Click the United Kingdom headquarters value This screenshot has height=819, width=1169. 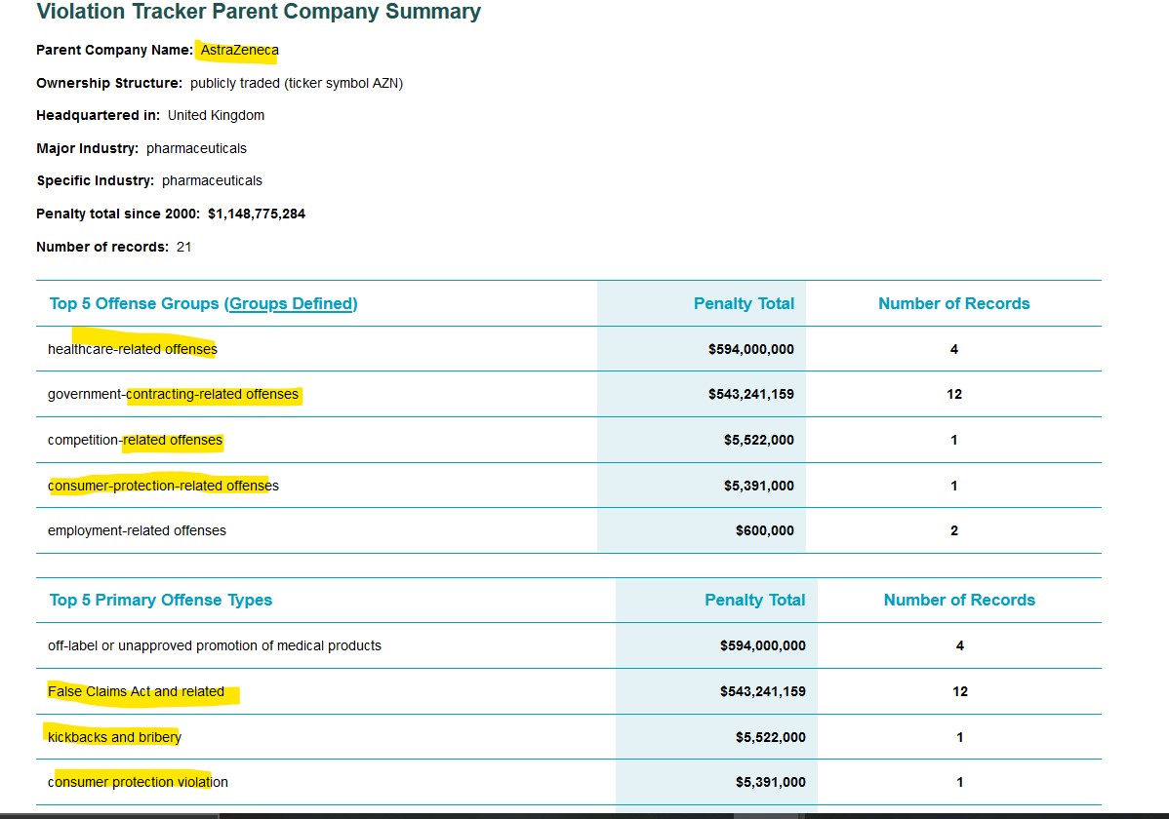[x=217, y=115]
